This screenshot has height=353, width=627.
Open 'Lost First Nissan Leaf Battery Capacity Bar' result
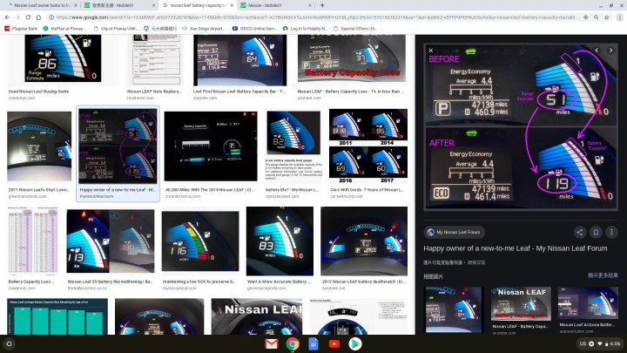[x=240, y=60]
